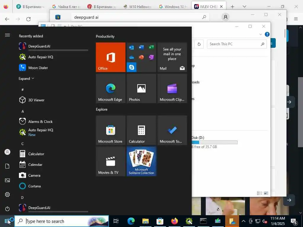Open the Mail tile

point(172,57)
